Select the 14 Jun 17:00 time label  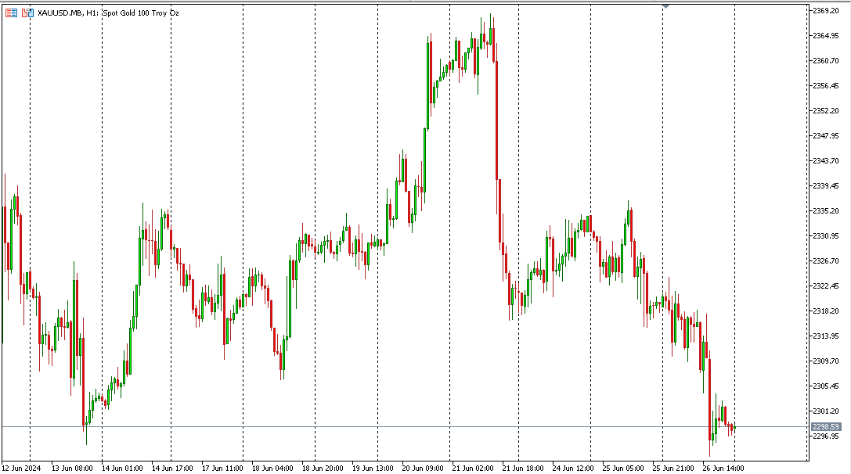172,468
